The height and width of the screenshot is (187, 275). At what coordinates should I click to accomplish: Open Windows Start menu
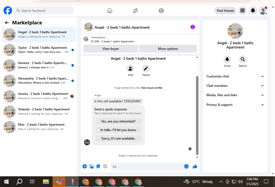tap(6, 182)
